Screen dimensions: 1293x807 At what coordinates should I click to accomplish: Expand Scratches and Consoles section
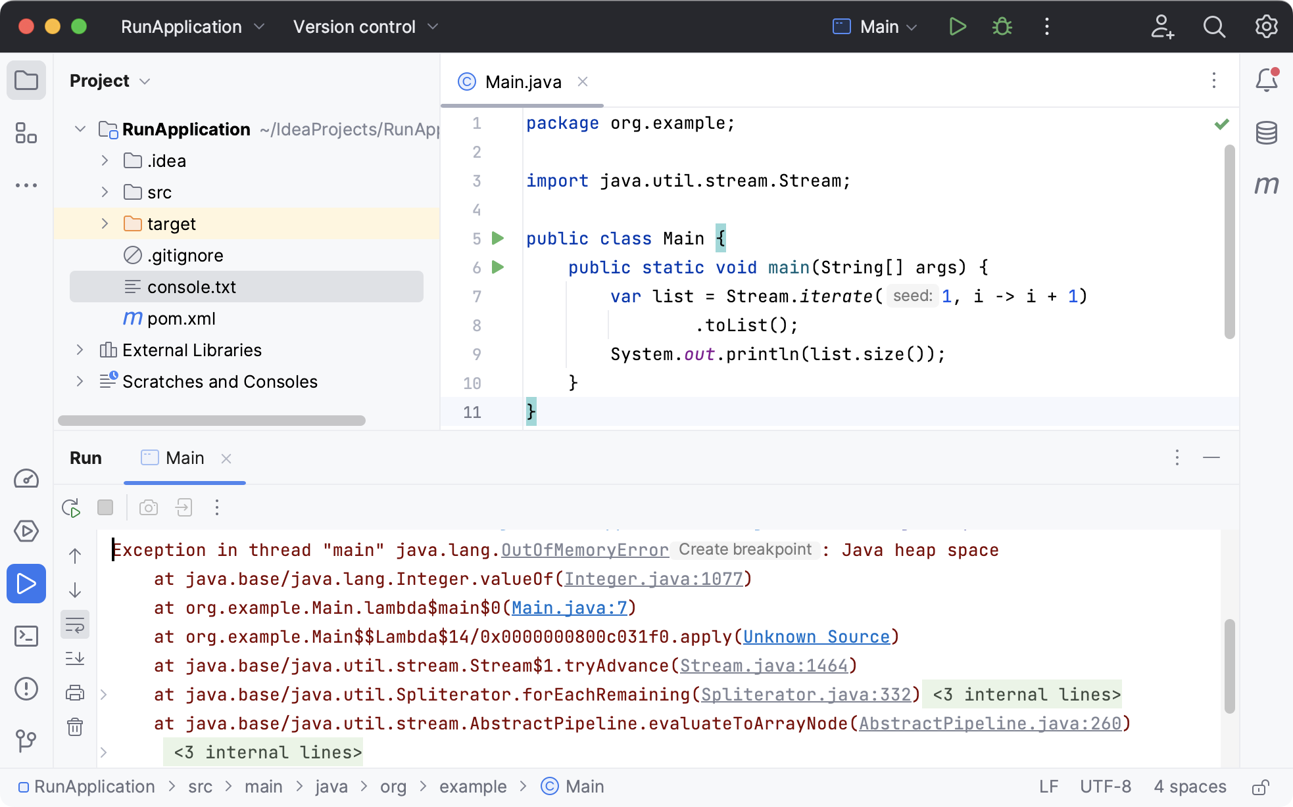(x=80, y=382)
